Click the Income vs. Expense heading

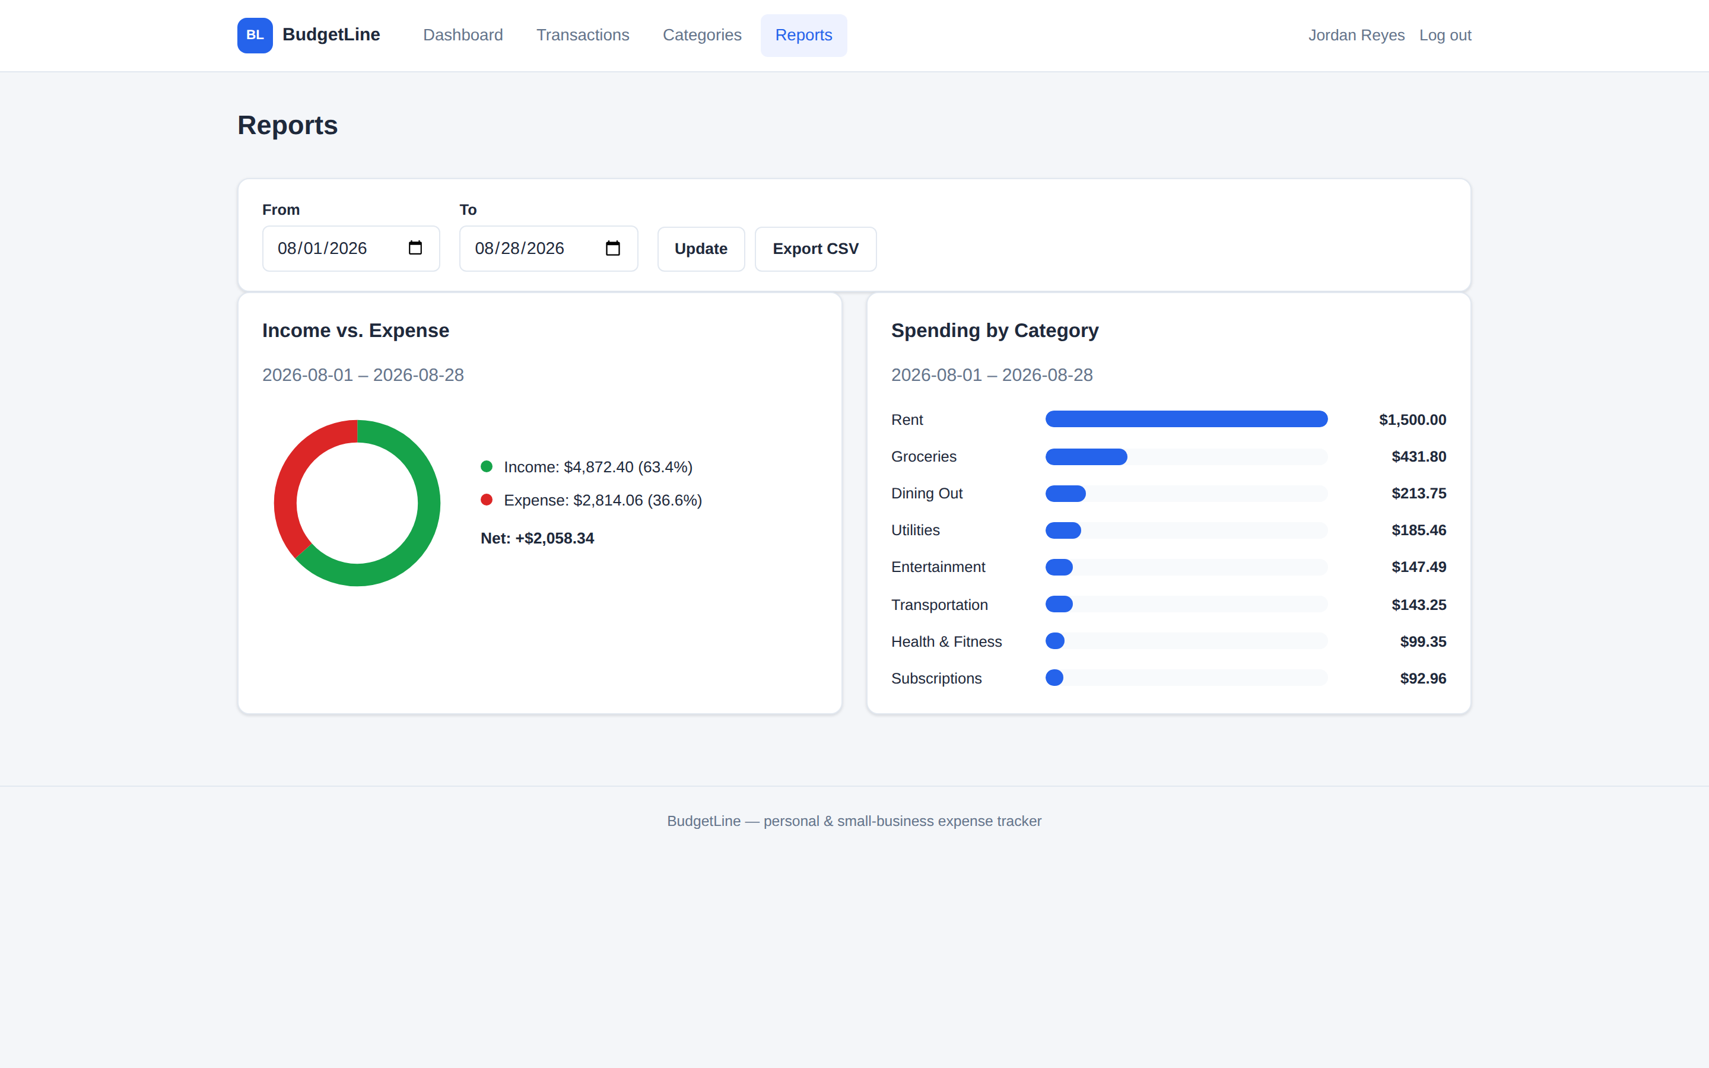(355, 330)
